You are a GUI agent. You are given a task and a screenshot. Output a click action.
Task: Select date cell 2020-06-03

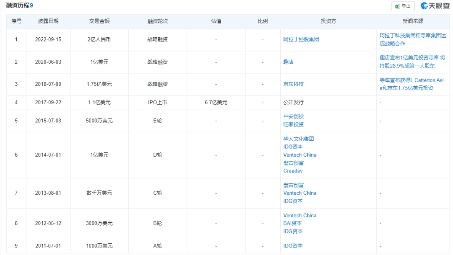48,62
